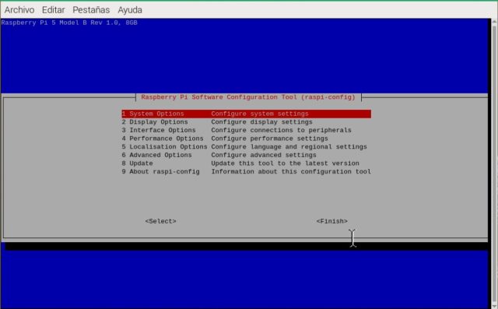Select 1 System Options entry
This screenshot has width=498, height=309.
(x=246, y=114)
